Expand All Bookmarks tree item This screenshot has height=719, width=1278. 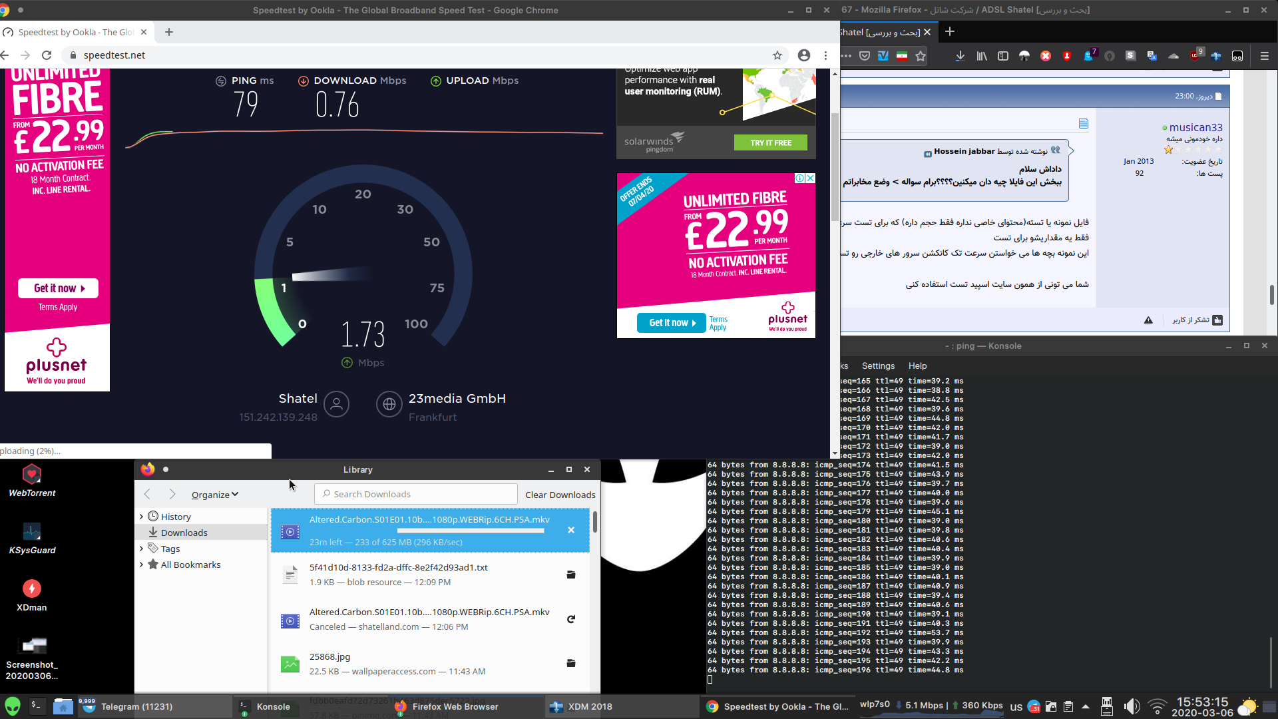141,565
